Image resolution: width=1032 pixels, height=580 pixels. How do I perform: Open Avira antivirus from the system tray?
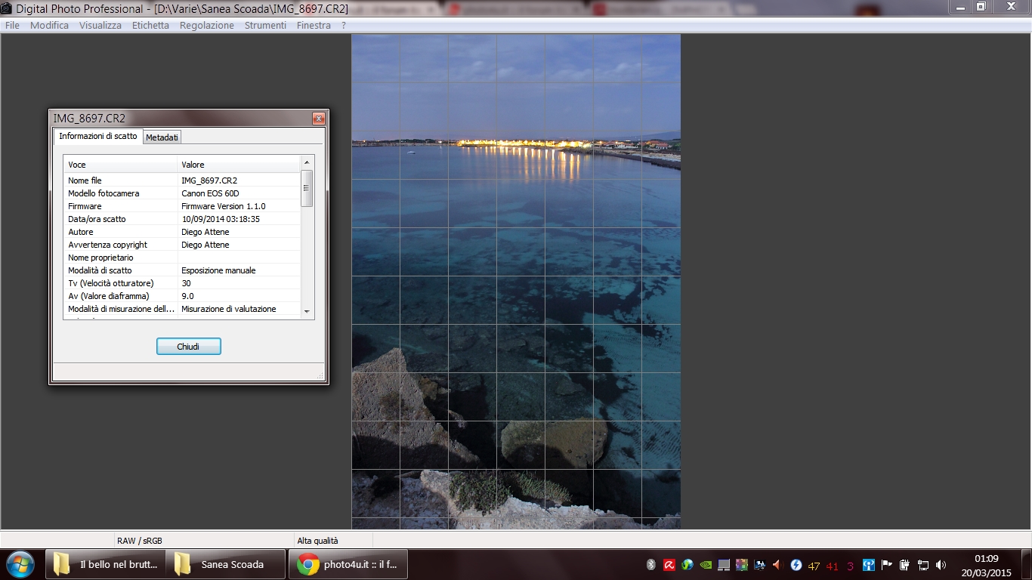pos(669,565)
